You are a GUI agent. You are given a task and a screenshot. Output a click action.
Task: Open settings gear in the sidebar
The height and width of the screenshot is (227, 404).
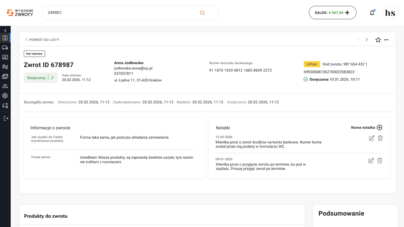click(5, 96)
